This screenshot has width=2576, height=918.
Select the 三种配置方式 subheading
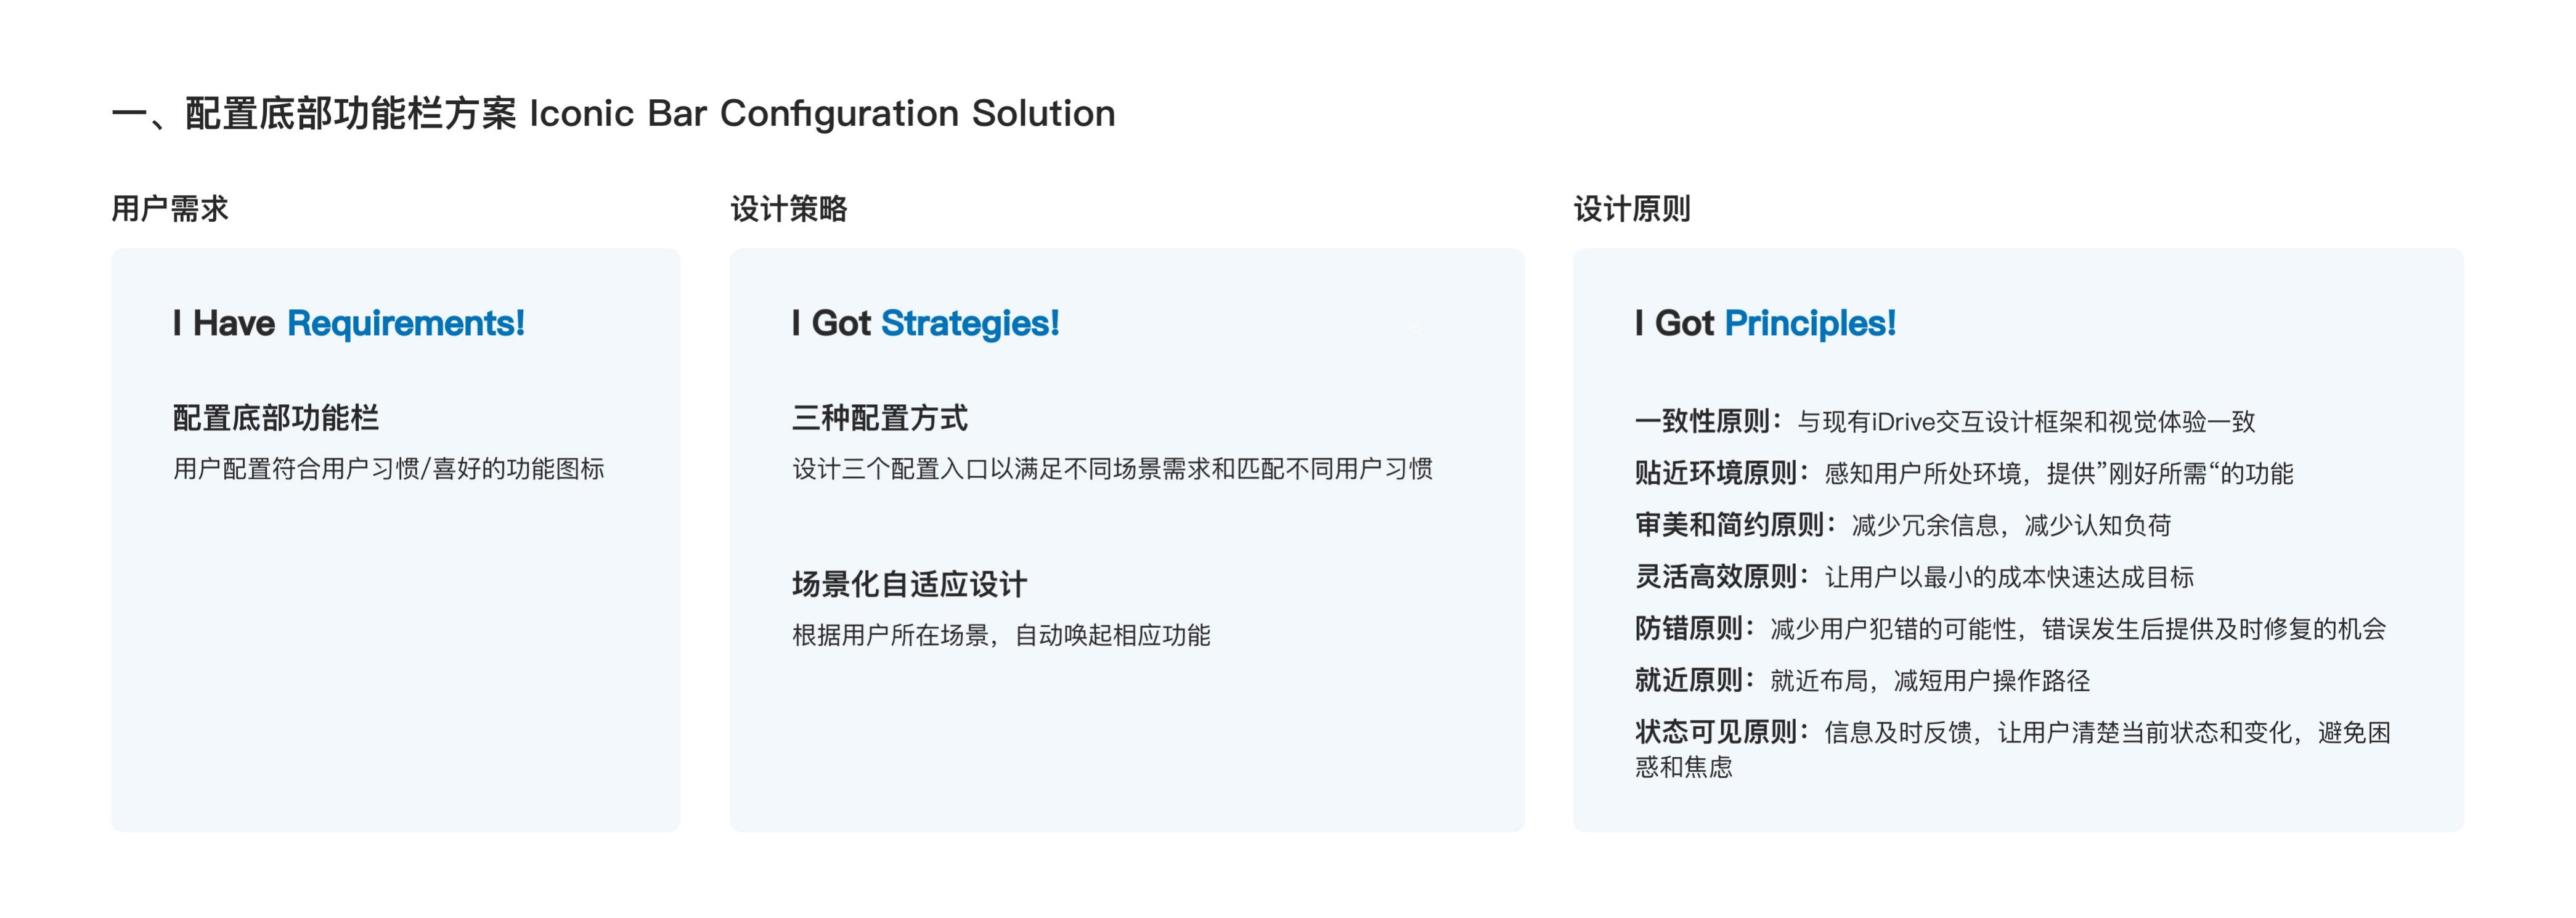(880, 418)
